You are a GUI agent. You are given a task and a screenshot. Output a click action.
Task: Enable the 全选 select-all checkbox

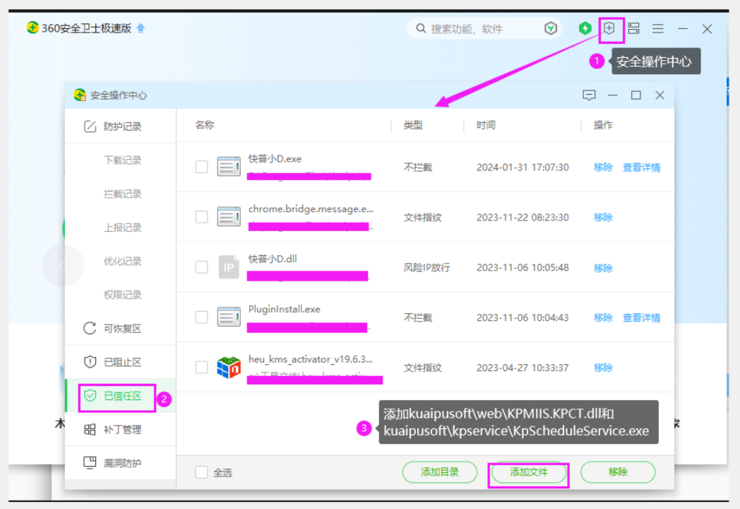point(202,472)
